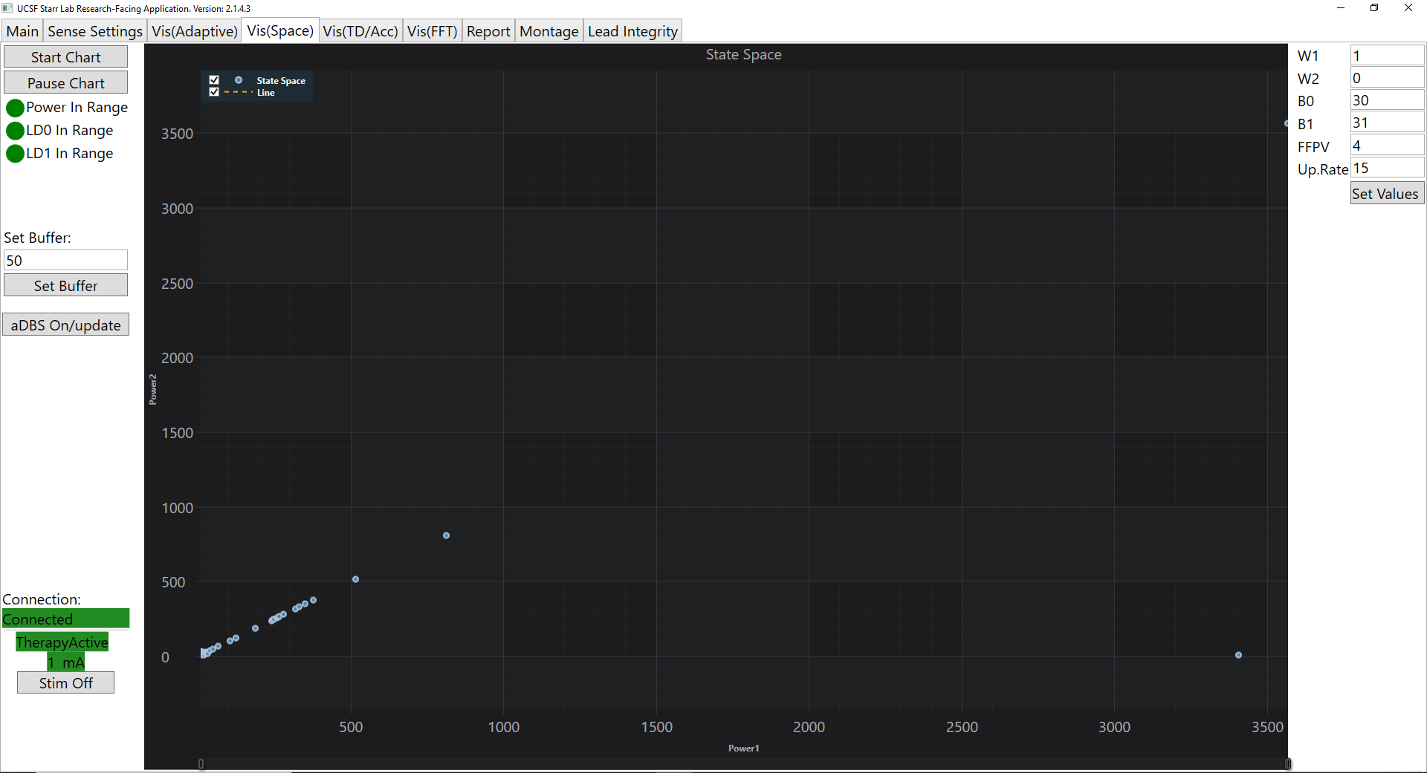Click the Up.Rate input field

(x=1387, y=167)
